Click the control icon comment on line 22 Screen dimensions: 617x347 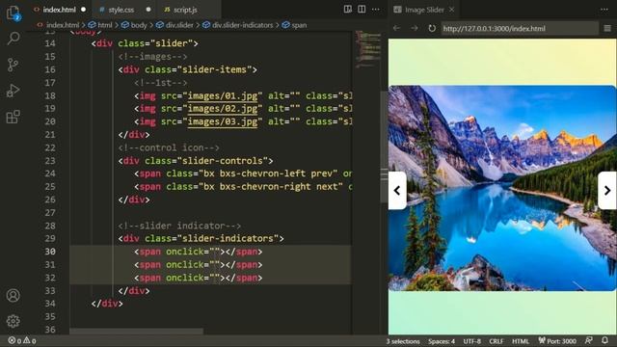click(169, 147)
